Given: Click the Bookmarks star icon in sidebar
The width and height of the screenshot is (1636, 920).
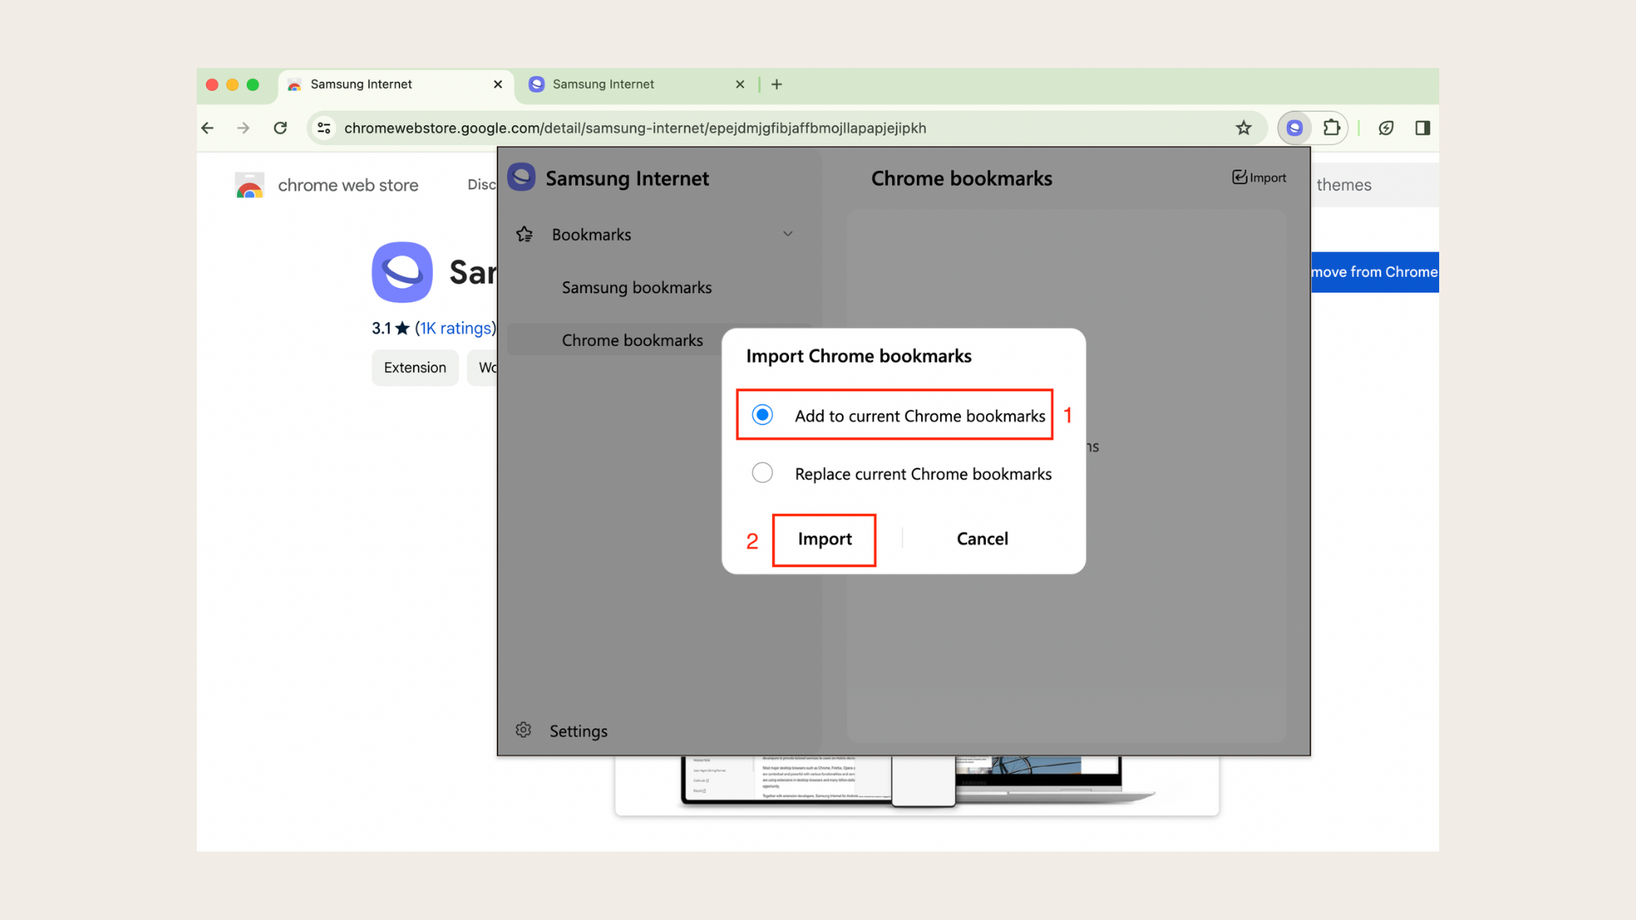Looking at the screenshot, I should point(525,234).
